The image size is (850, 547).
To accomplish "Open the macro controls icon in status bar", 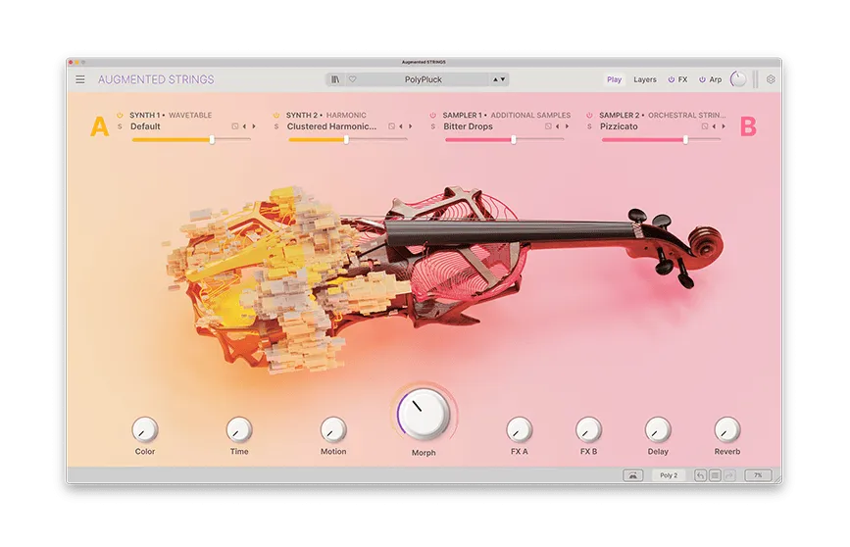I will 632,475.
